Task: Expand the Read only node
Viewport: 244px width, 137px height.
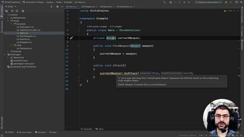Action: pyautogui.click(x=8, y=57)
